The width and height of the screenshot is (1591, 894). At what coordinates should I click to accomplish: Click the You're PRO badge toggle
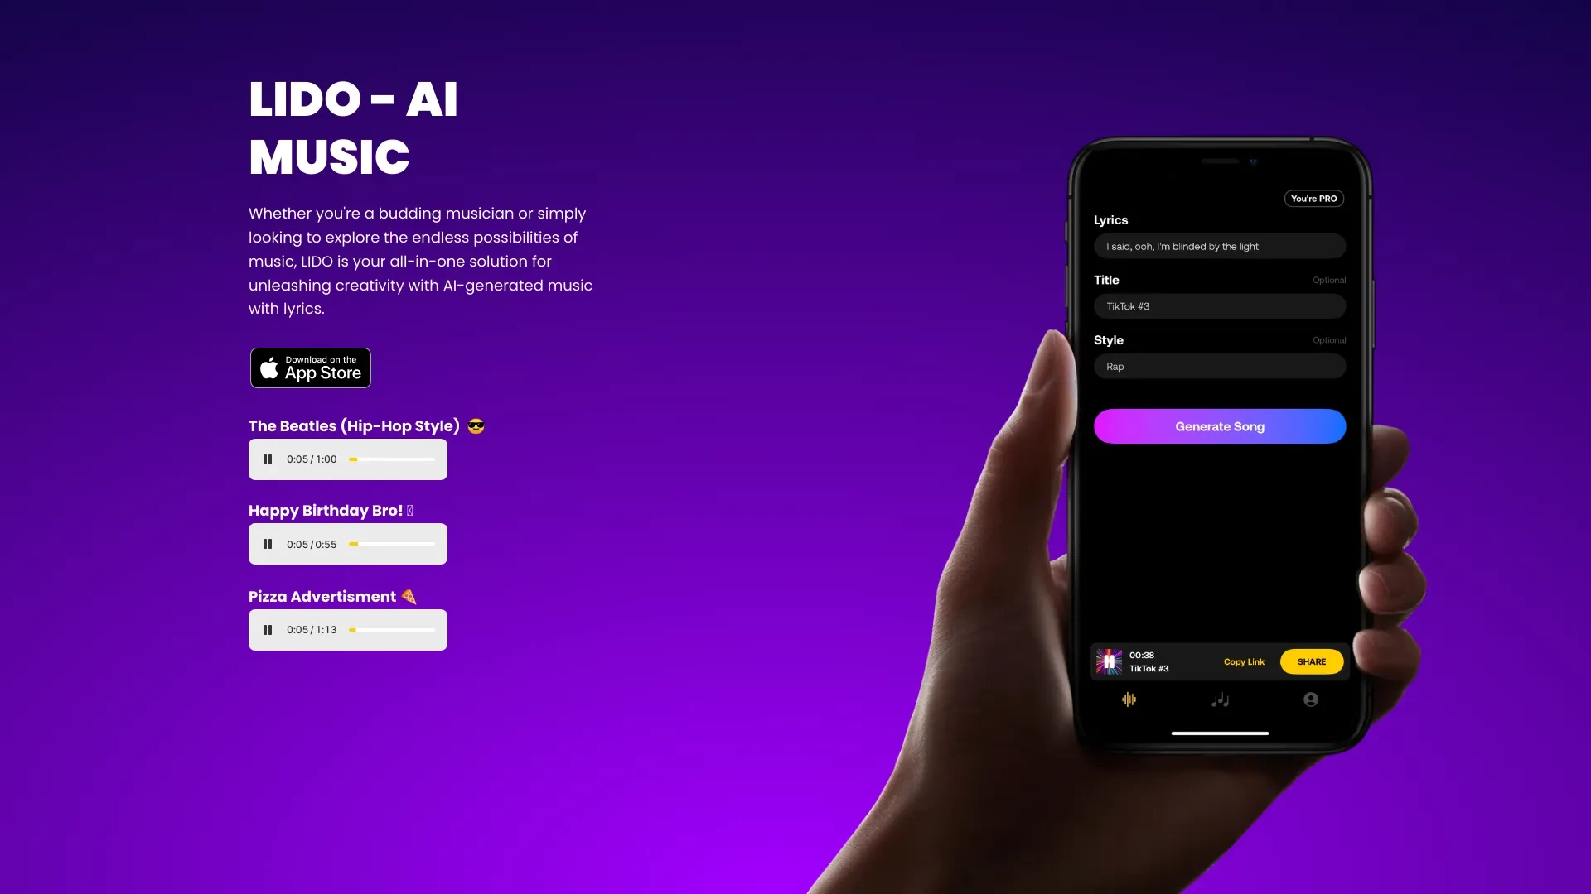(1314, 199)
